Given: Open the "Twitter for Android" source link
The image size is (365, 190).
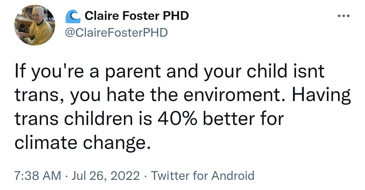Looking at the screenshot, I should [x=202, y=176].
